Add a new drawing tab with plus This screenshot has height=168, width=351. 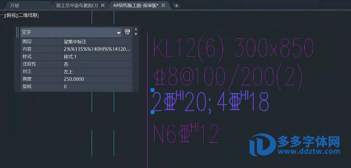click(x=176, y=5)
